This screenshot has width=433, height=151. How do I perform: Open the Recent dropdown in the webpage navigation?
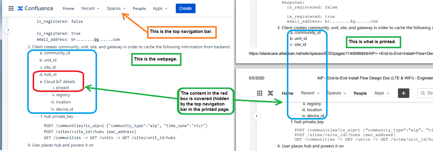click(90, 8)
